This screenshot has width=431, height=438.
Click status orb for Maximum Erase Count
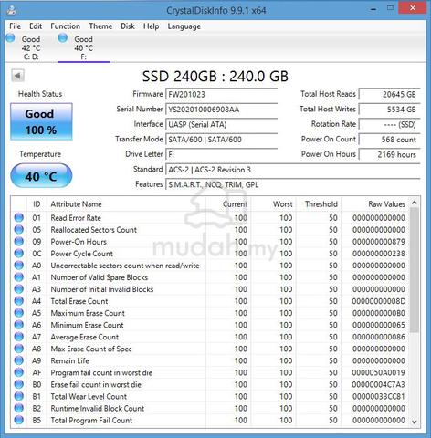19,313
